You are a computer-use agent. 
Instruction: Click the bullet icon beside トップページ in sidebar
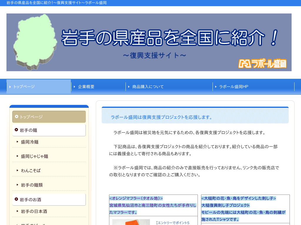coord(17,116)
